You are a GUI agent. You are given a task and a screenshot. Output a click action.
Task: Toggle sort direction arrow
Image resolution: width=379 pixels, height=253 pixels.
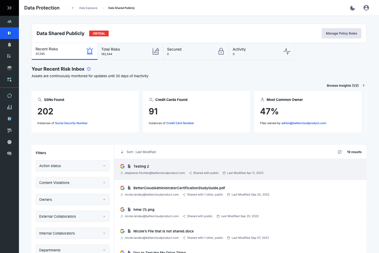(122, 152)
